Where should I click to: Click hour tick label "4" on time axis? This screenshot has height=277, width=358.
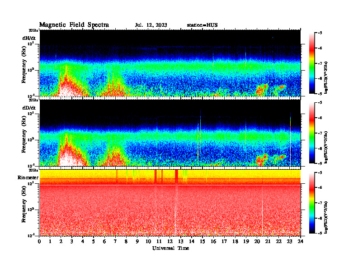(83, 241)
